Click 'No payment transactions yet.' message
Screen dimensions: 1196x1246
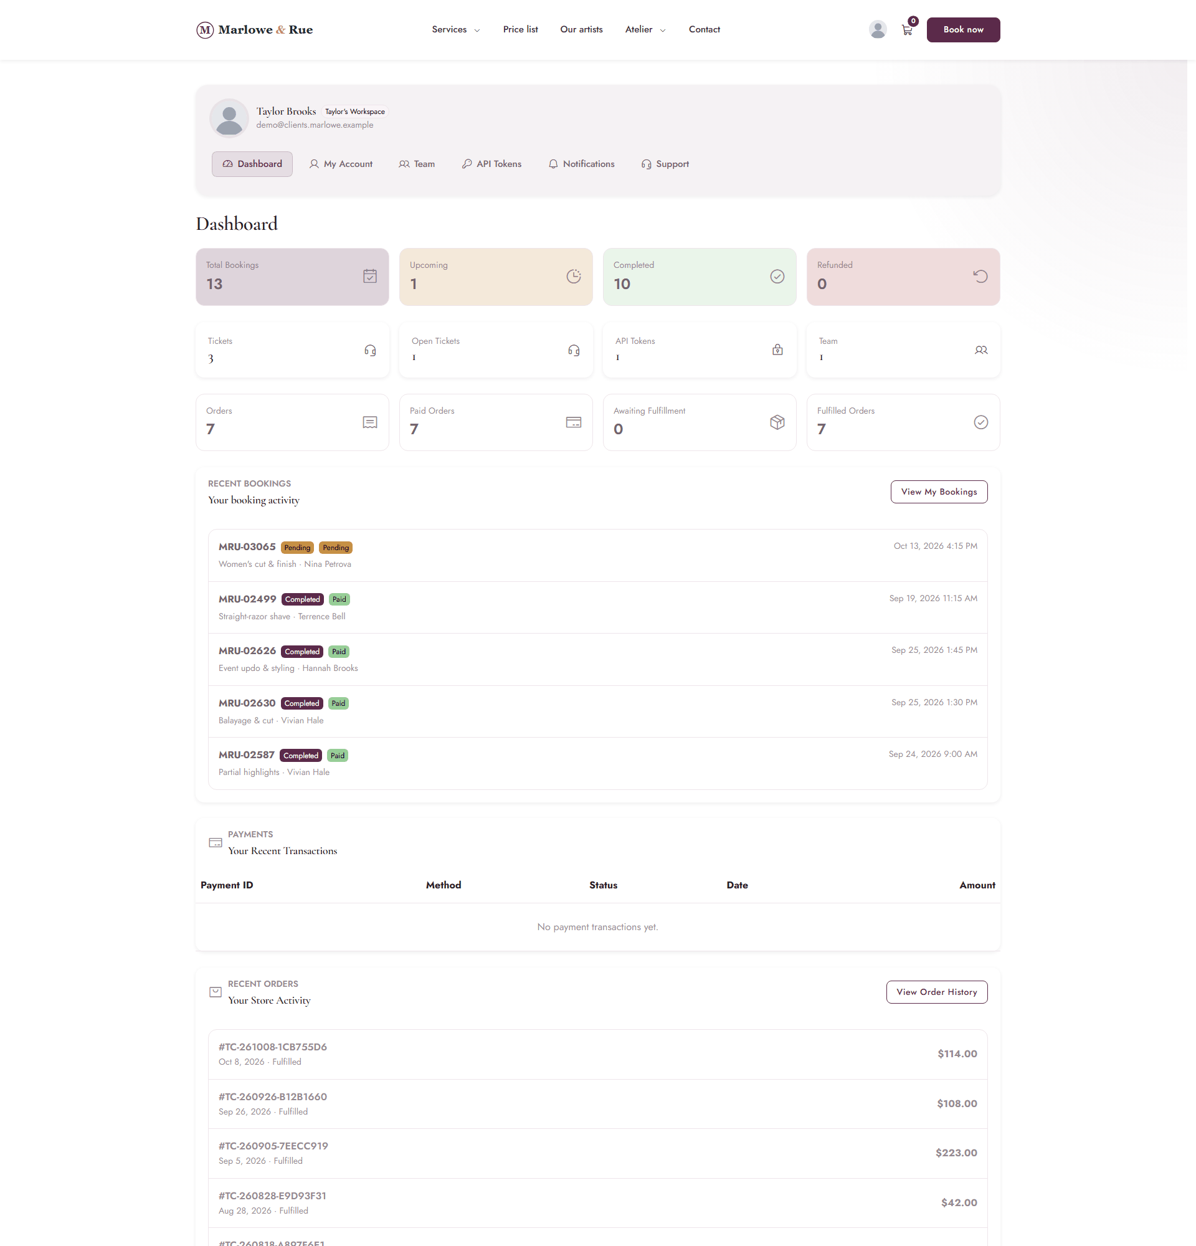tap(597, 927)
